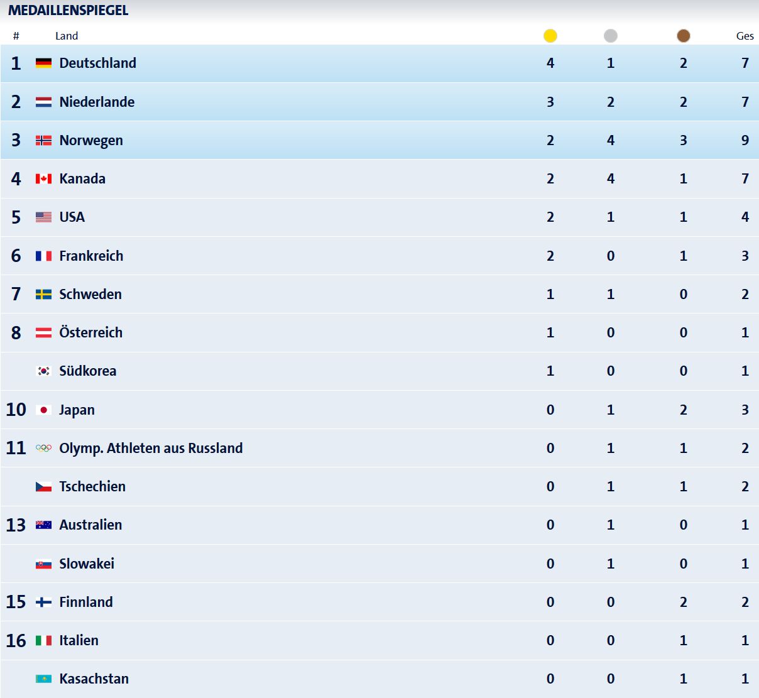Open the Frankreich country entry
759x698 pixels.
coord(91,256)
